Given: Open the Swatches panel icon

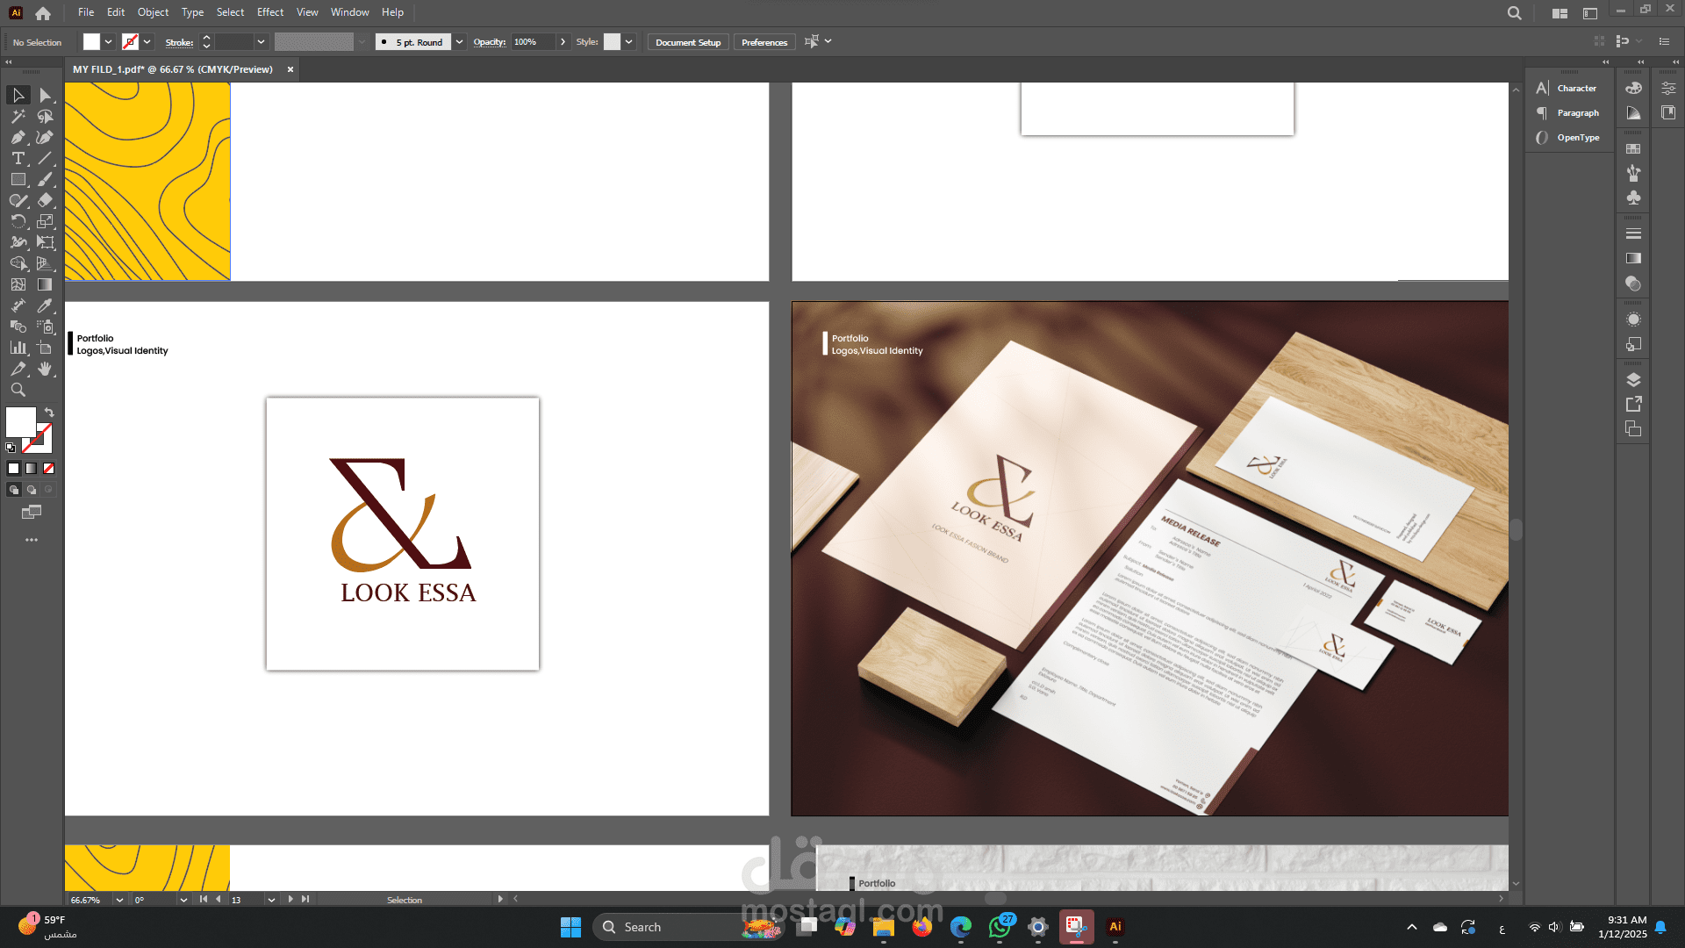Looking at the screenshot, I should [1633, 149].
